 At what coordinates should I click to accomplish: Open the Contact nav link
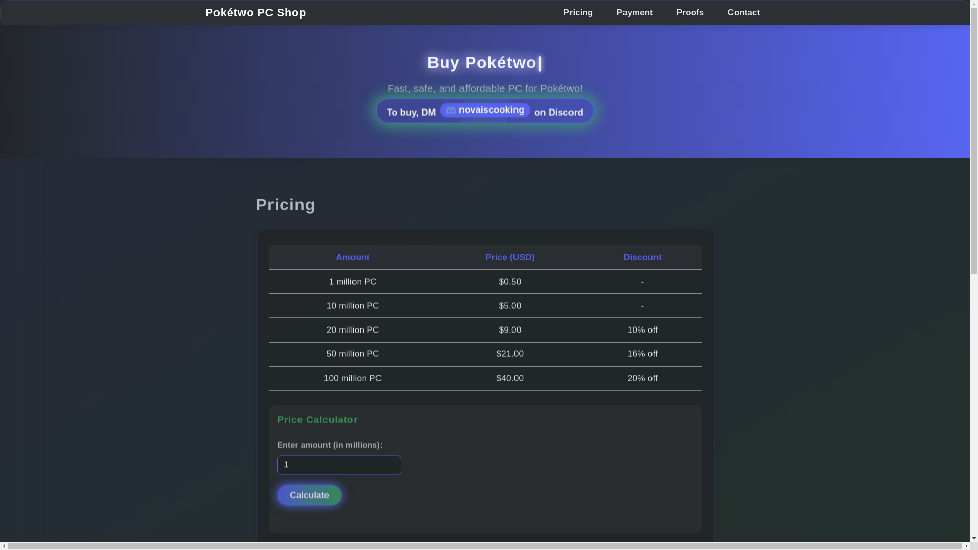[744, 13]
